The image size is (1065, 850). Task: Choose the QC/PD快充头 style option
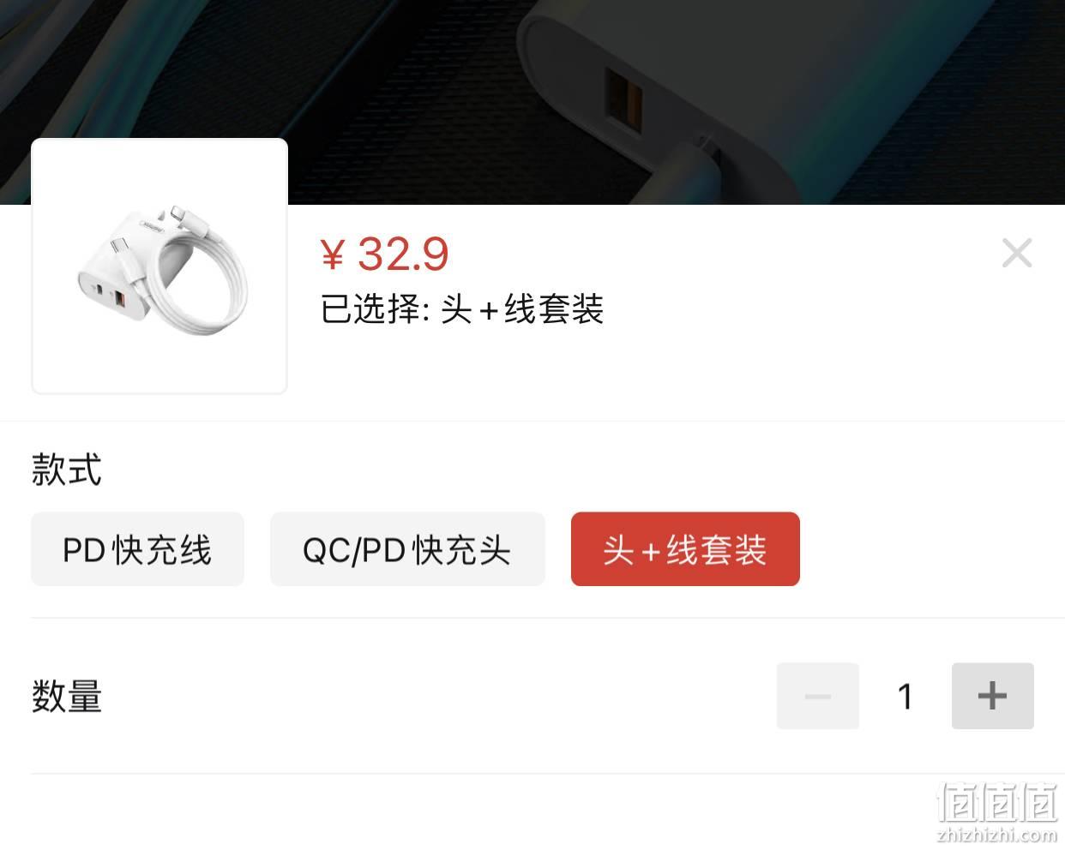click(407, 549)
